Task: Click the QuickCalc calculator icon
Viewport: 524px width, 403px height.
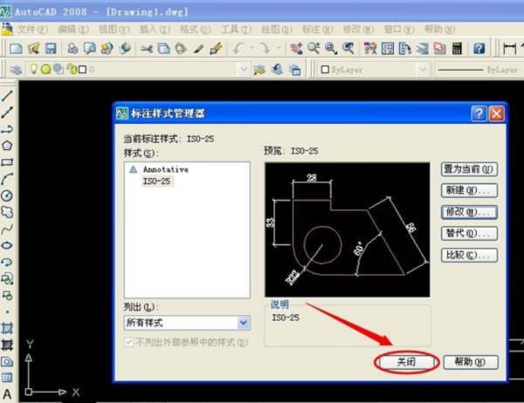Action: tap(457, 49)
